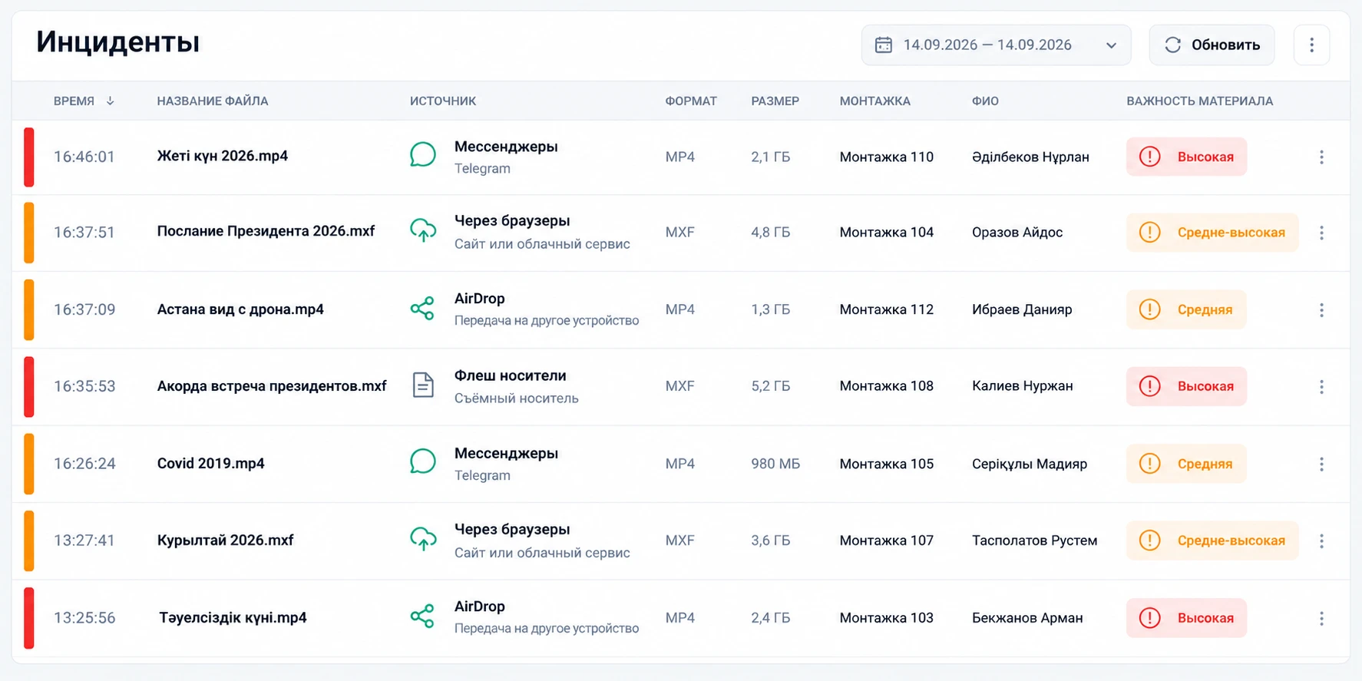Click the flash drive file icon for Акорда встреча президентов.mxf
This screenshot has width=1362, height=681.
point(422,385)
